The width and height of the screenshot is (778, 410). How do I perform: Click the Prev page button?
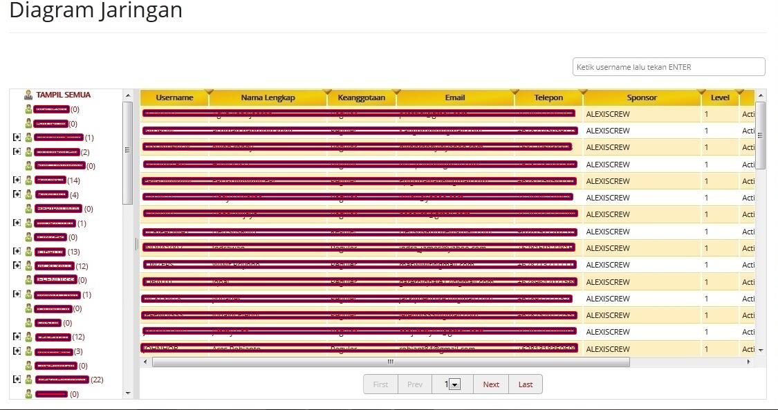[x=415, y=384]
